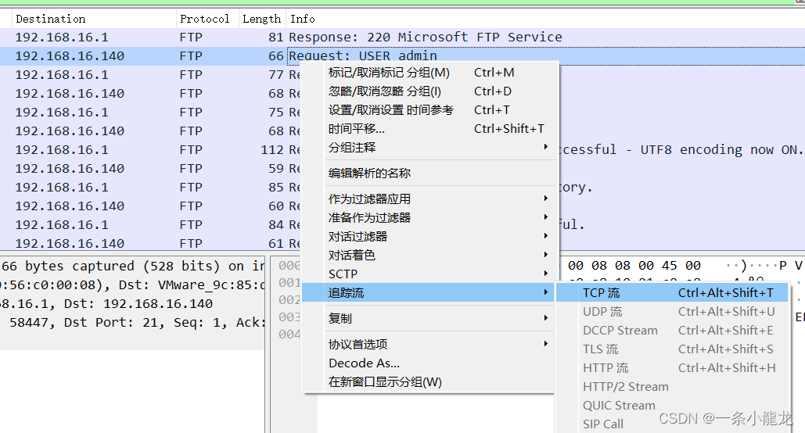805x433 pixels.
Task: Click detail line with Dst: VMware_9c:85
Action: click(x=132, y=284)
